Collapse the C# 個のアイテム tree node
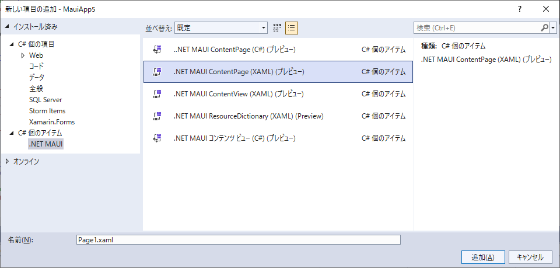This screenshot has width=560, height=268. [x=12, y=133]
